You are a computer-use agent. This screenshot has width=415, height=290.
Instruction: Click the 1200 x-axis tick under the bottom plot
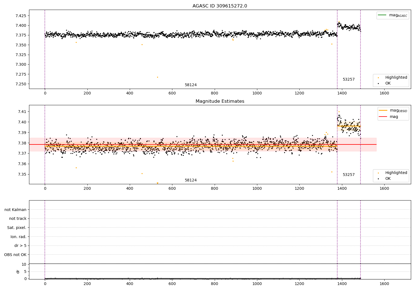coord(299,284)
